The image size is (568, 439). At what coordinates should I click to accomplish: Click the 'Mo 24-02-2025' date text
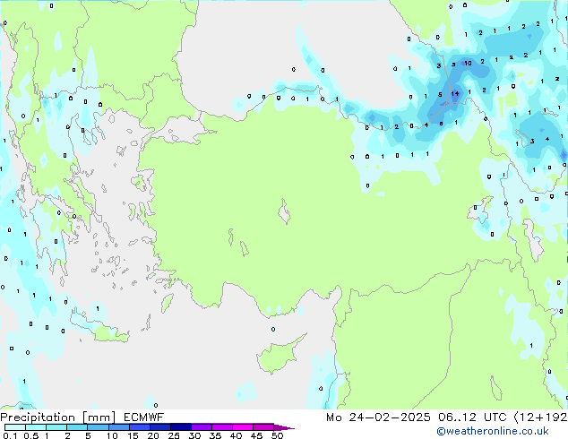tap(378, 417)
